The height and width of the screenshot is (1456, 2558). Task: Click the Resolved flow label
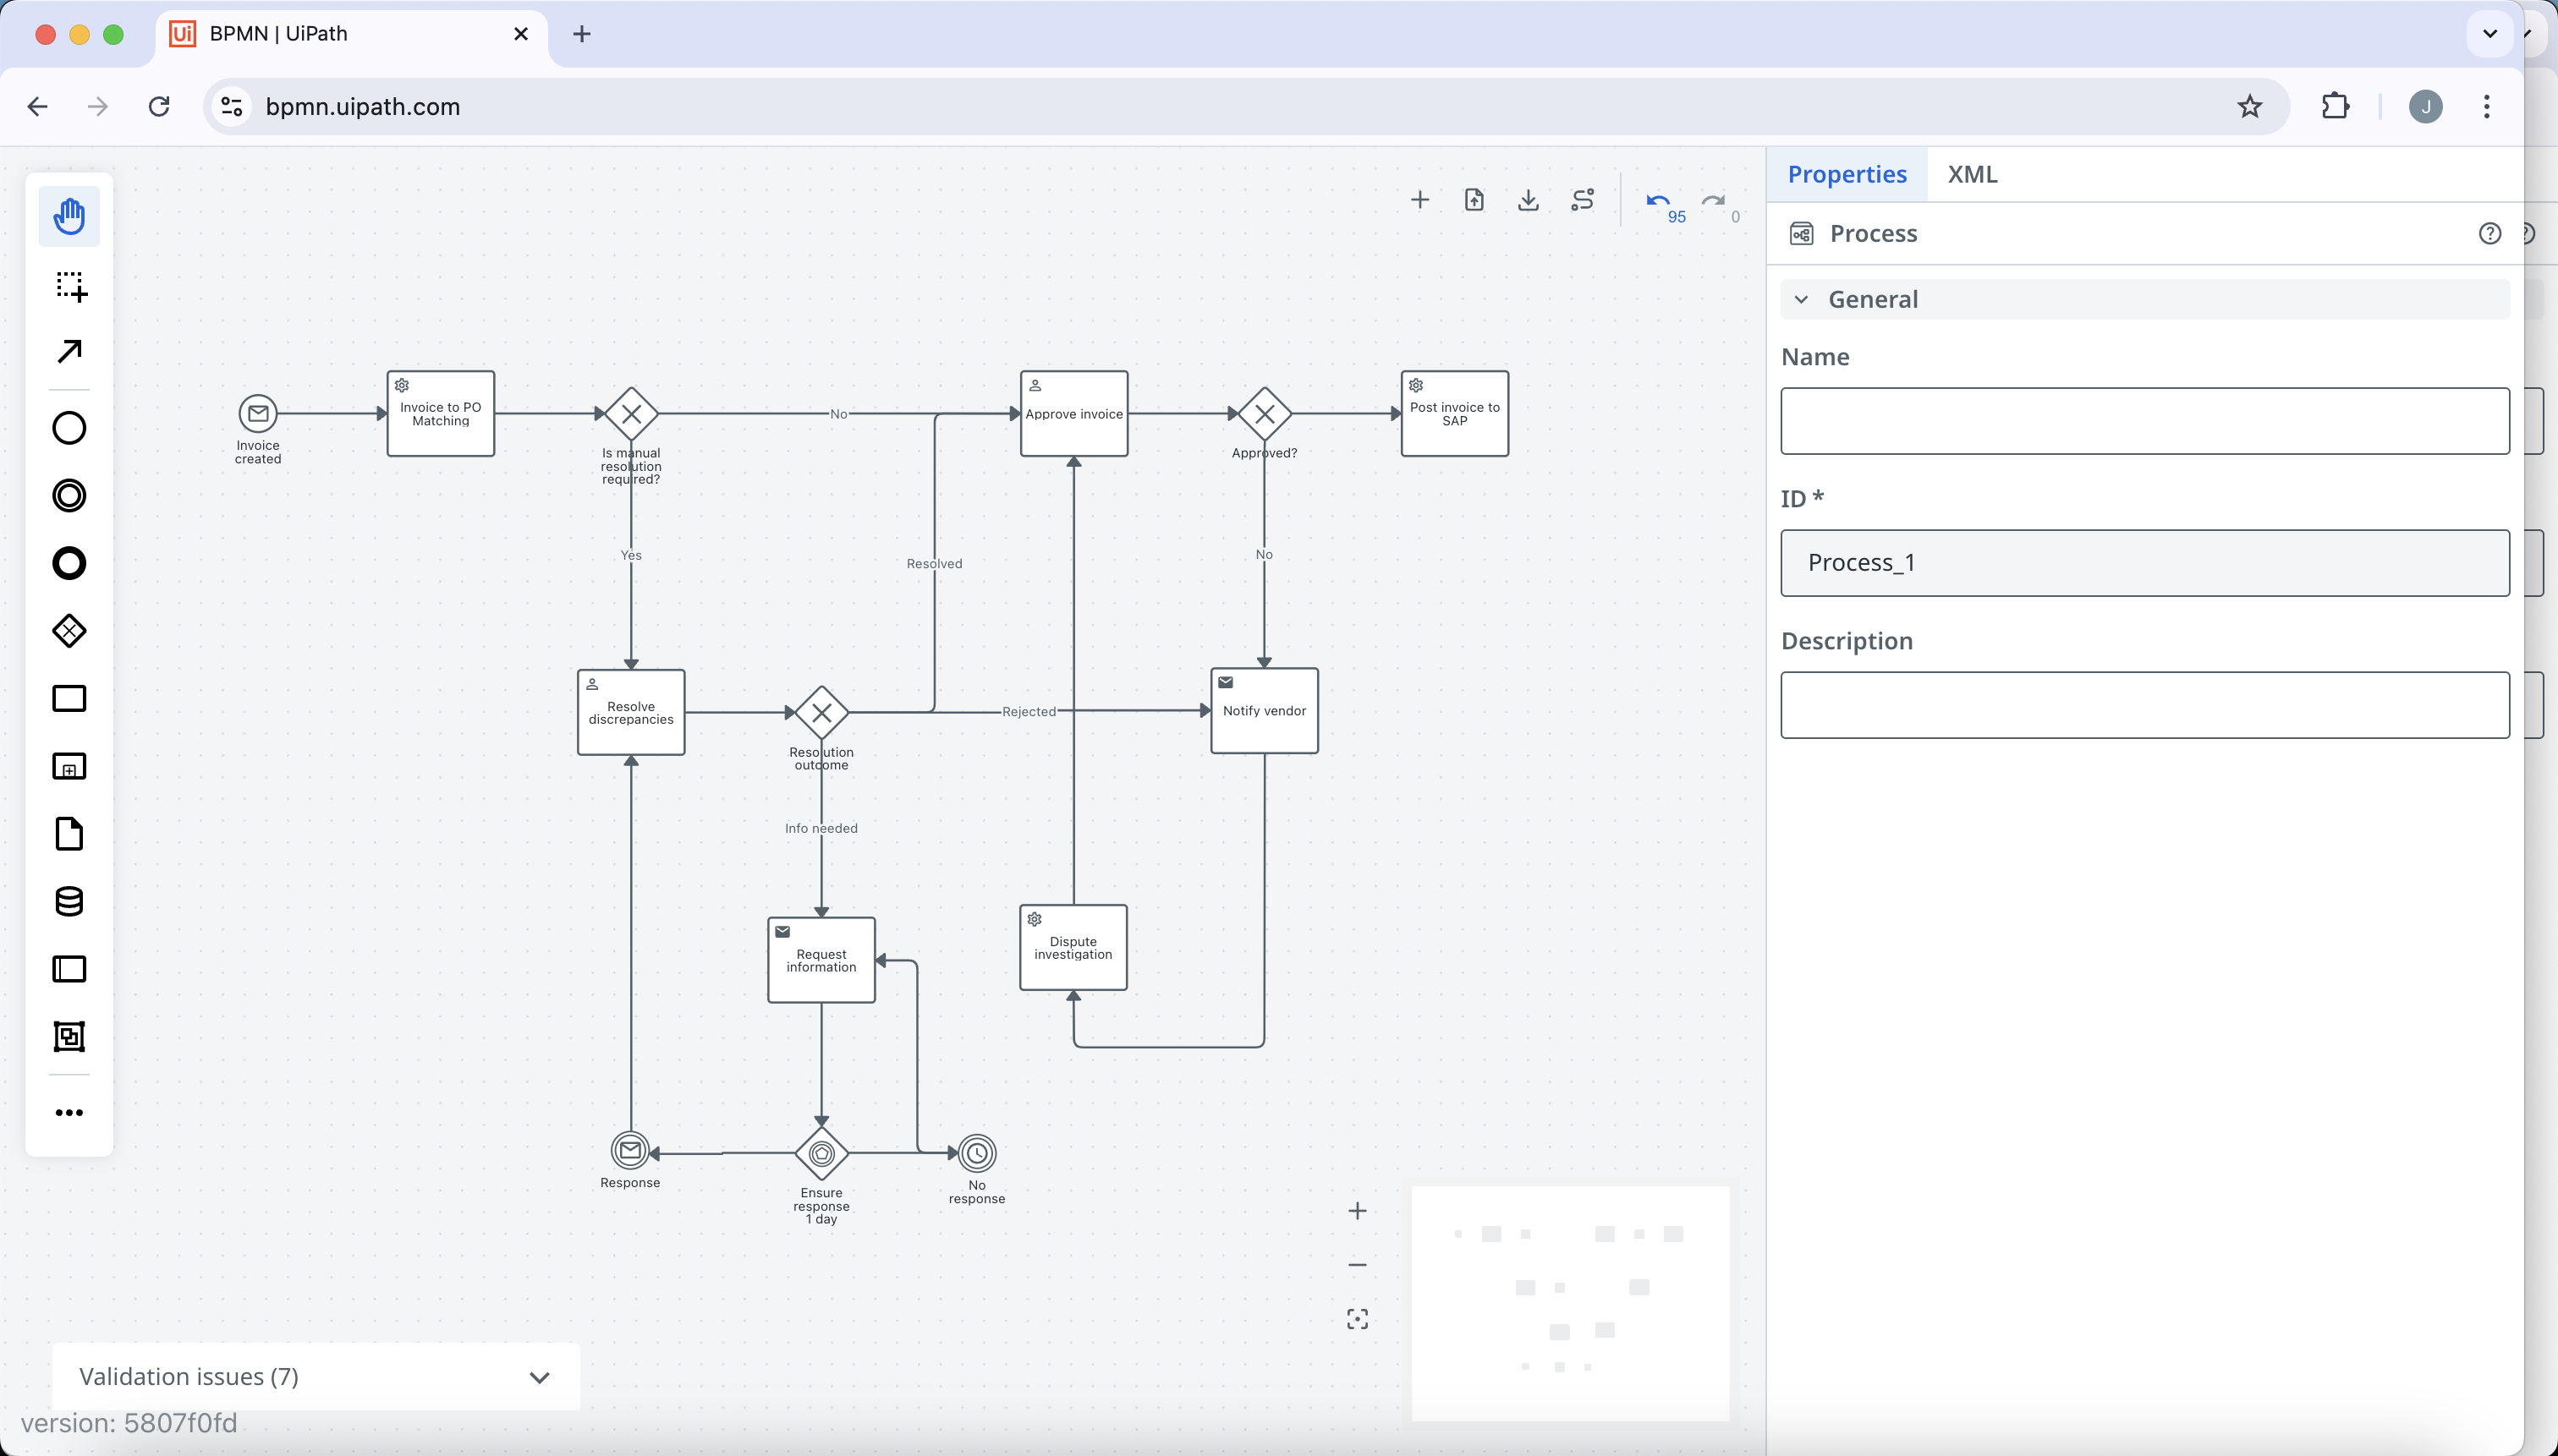point(935,563)
